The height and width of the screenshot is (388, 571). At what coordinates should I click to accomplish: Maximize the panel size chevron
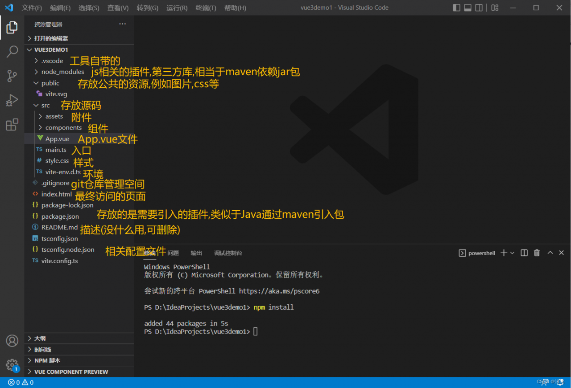pos(550,253)
